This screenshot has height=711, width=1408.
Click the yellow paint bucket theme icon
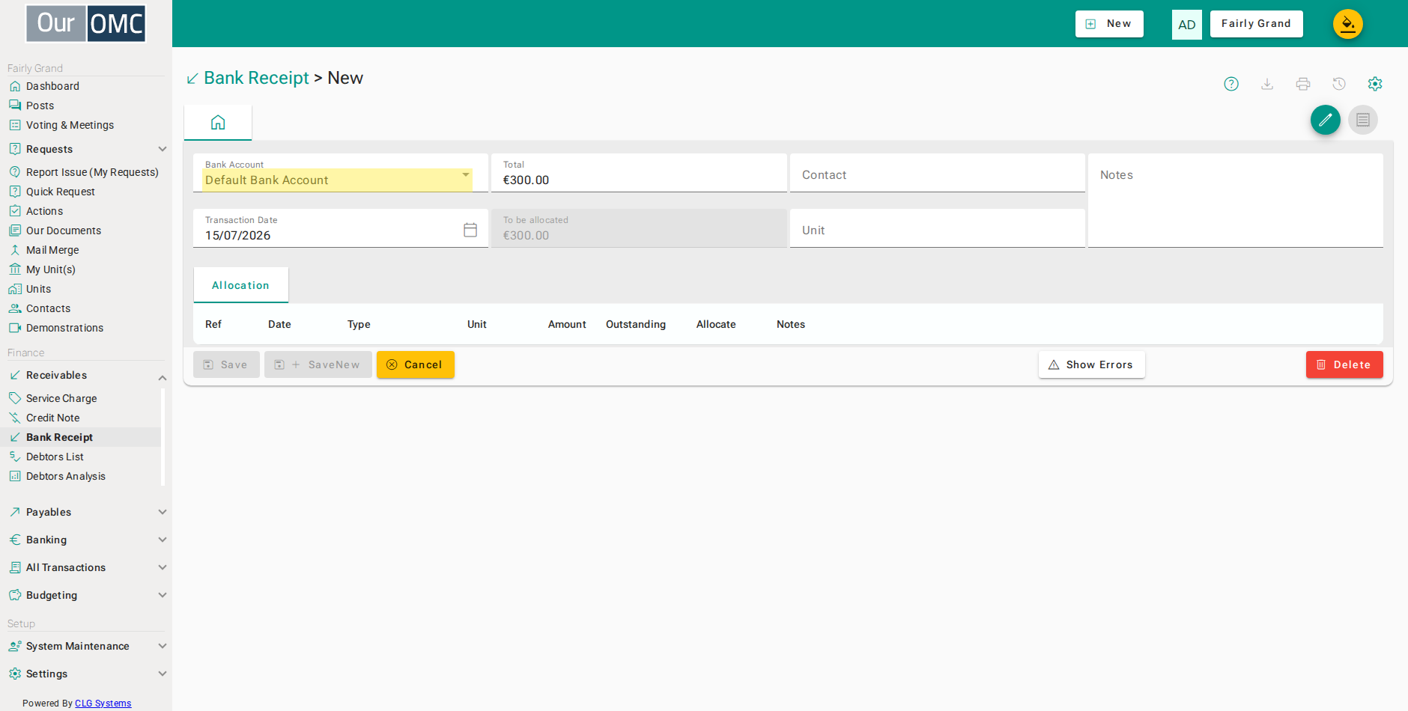(x=1348, y=24)
